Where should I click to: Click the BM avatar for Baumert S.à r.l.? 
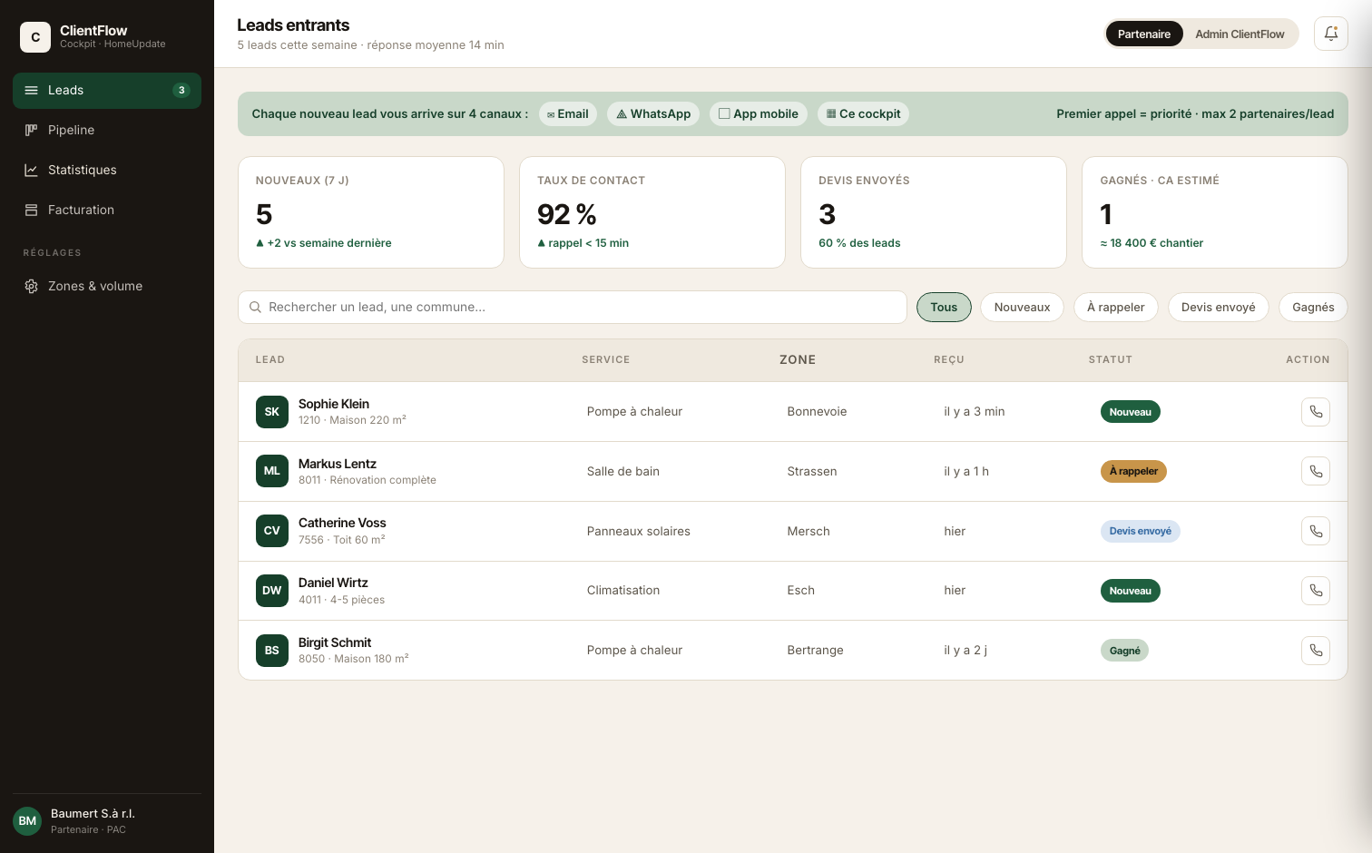tap(27, 821)
